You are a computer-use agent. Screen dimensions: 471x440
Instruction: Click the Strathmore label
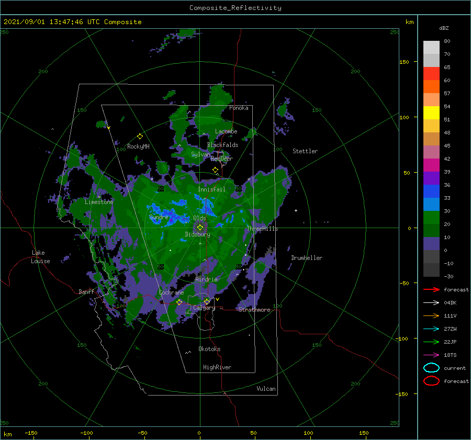(x=254, y=310)
